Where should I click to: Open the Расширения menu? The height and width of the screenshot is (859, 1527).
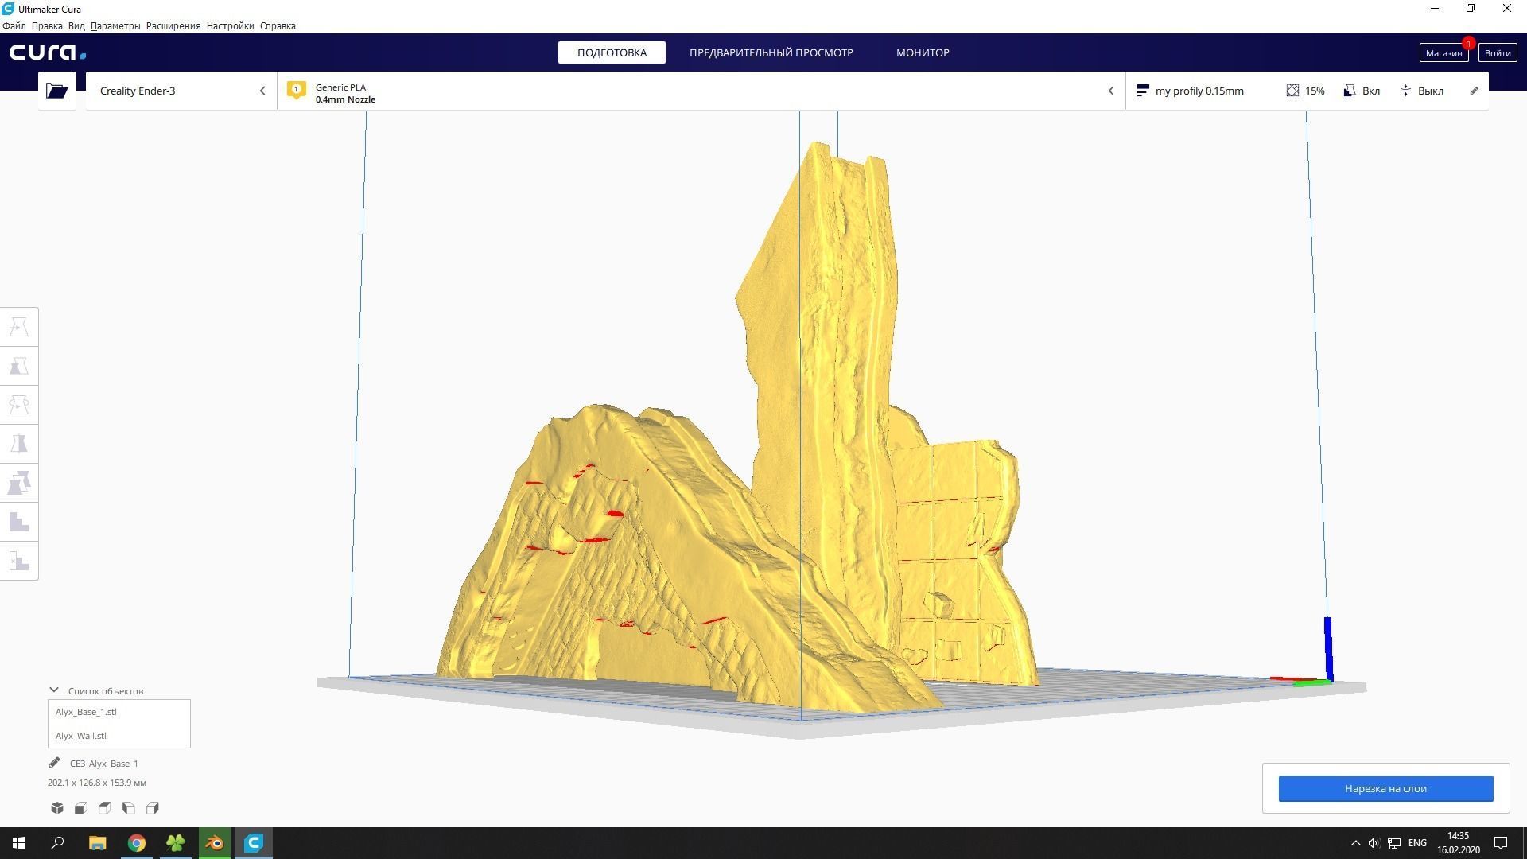tap(173, 25)
